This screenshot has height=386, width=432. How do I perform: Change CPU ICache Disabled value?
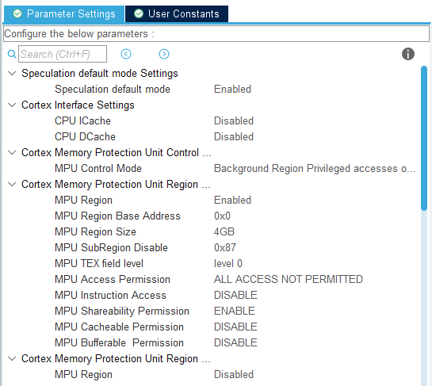coord(234,121)
